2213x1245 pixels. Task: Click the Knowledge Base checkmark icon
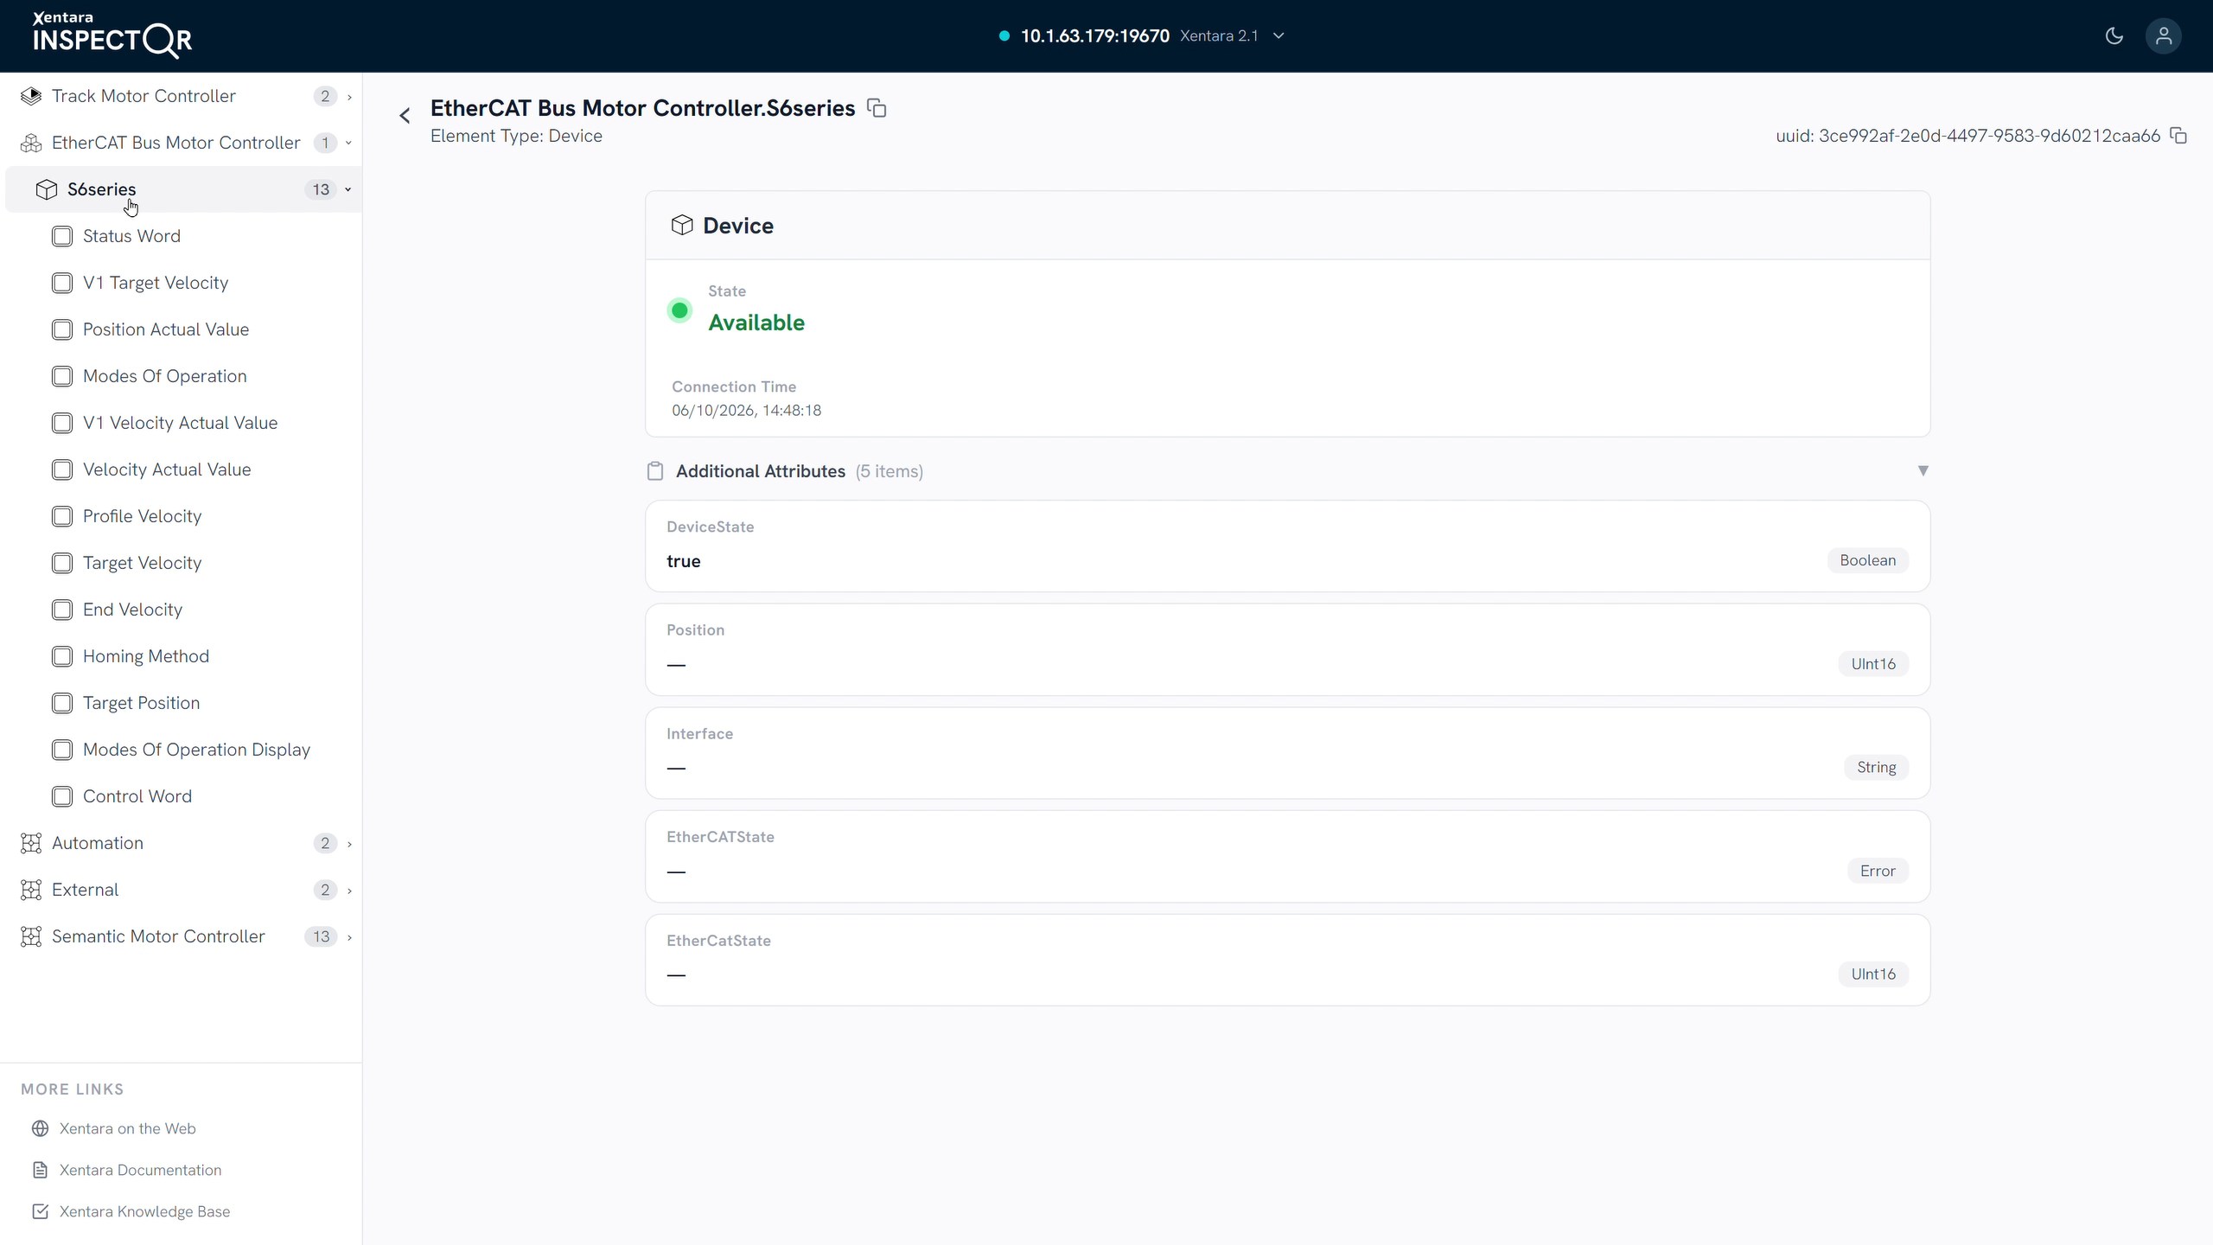coord(40,1211)
